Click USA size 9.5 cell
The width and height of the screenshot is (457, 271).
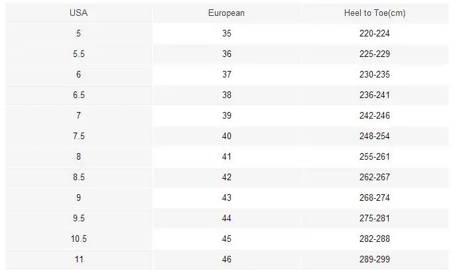pyautogui.click(x=78, y=218)
